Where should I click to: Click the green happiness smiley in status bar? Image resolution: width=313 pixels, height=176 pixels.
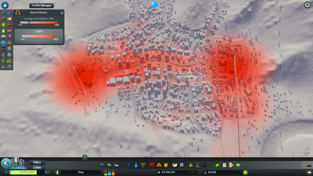point(245,172)
